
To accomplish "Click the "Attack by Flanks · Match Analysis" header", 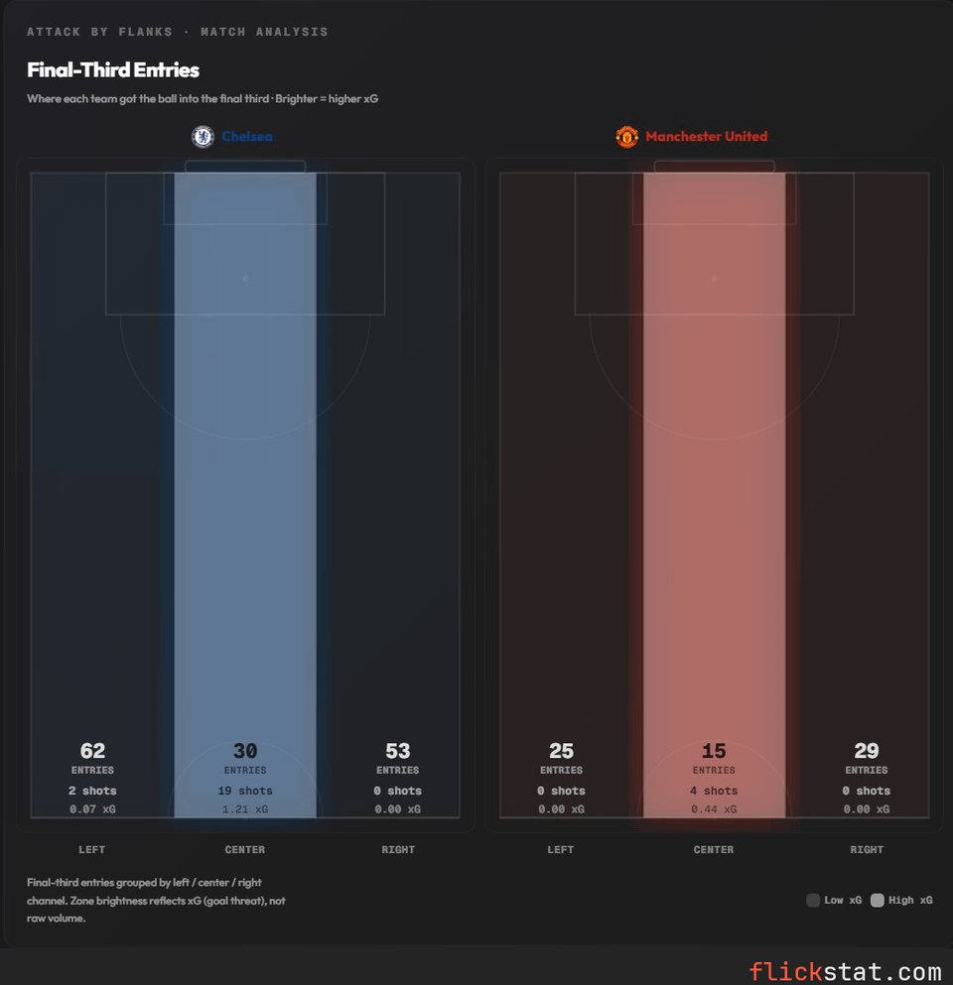I will (x=178, y=32).
